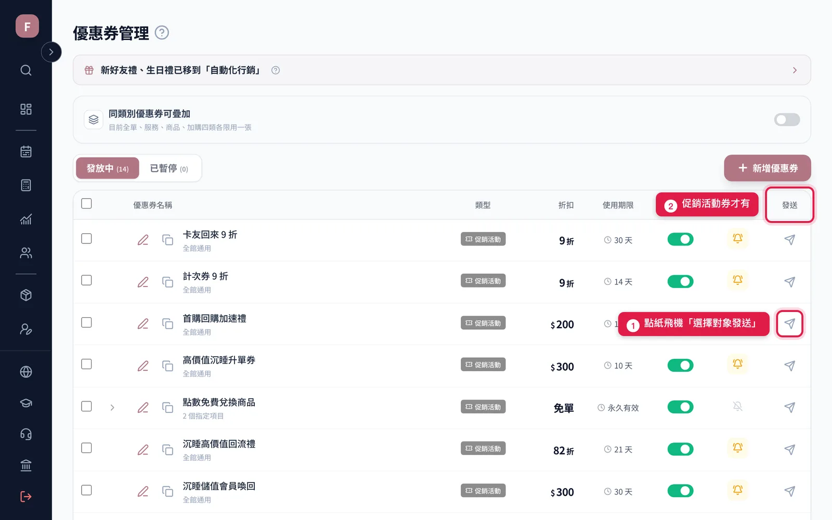This screenshot has height=520, width=832.
Task: Edit the 卡友回來 9 折 coupon with pencil icon
Action: click(x=143, y=240)
